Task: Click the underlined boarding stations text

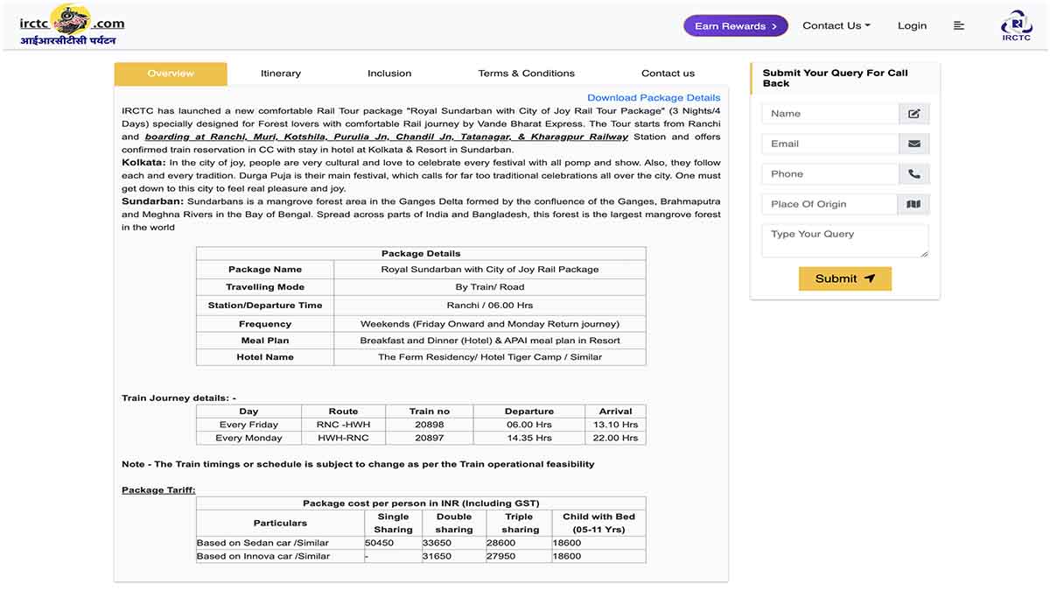Action: [x=387, y=137]
